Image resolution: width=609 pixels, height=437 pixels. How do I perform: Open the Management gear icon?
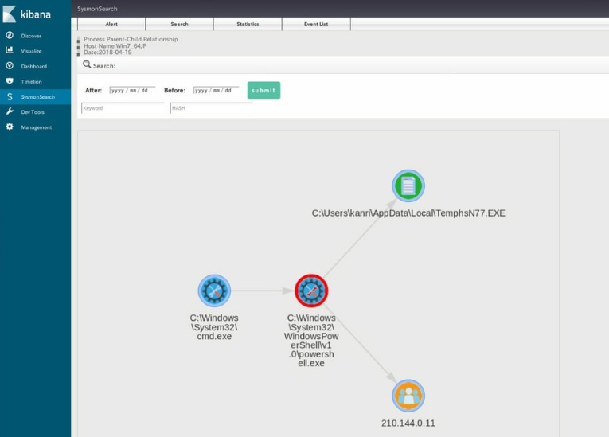(x=10, y=127)
